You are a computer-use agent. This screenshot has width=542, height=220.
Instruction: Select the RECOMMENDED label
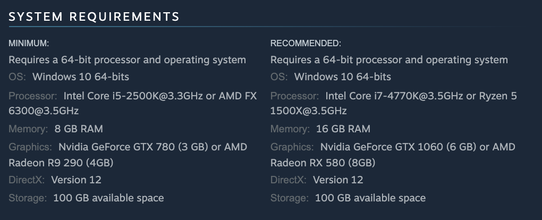coord(306,43)
